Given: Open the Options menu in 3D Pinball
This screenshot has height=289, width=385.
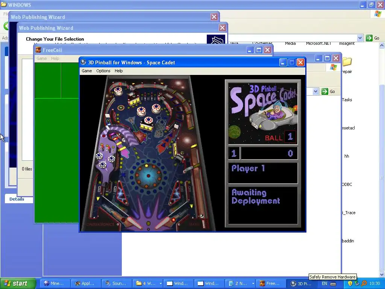Looking at the screenshot, I should [103, 71].
